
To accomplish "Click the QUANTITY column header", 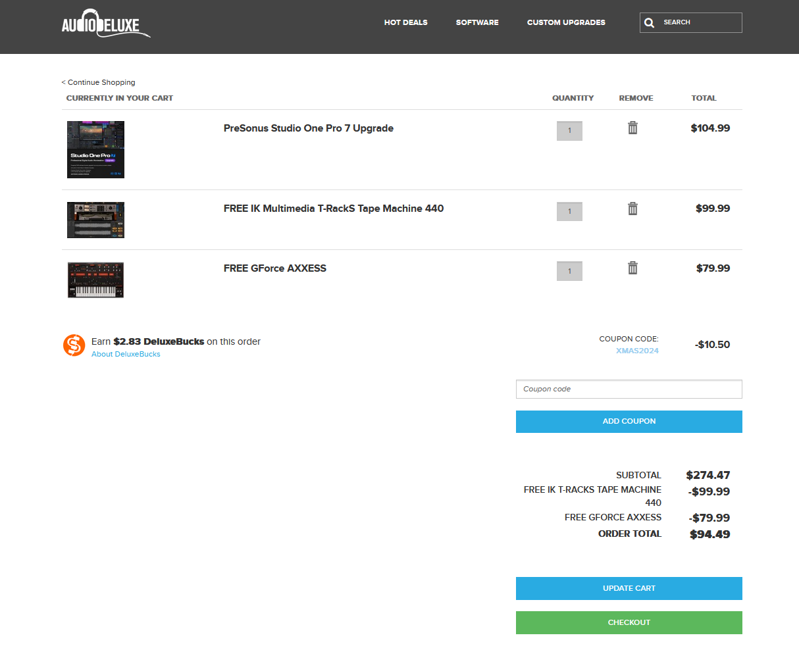I will pyautogui.click(x=573, y=98).
